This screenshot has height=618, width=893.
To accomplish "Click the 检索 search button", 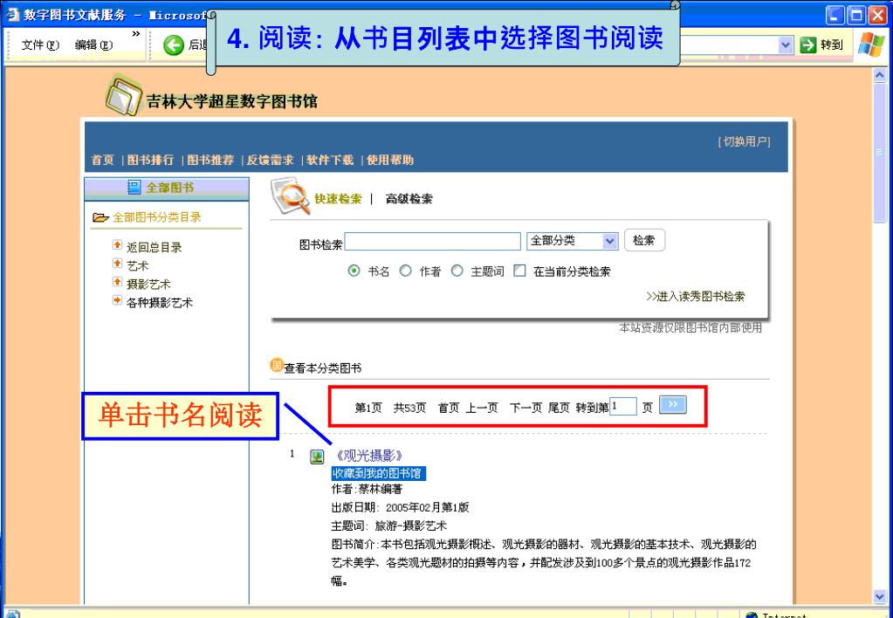I will 644,240.
